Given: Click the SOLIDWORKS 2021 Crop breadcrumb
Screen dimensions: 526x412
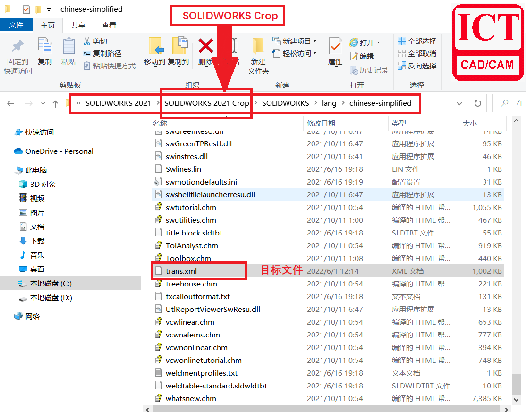Looking at the screenshot, I should point(207,103).
